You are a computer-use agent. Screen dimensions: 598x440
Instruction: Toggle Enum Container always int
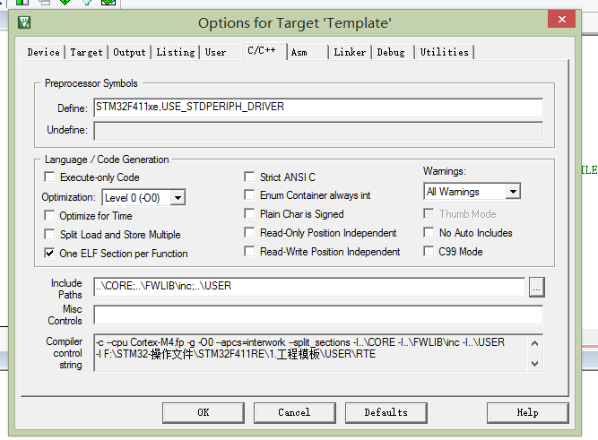tap(249, 194)
